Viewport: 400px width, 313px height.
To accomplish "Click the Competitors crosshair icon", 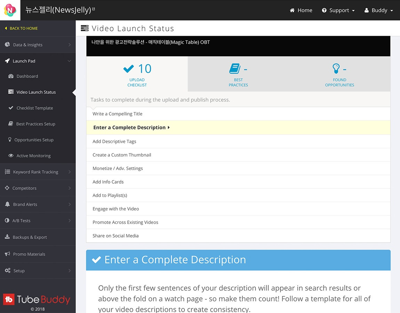I will [x=7, y=188].
